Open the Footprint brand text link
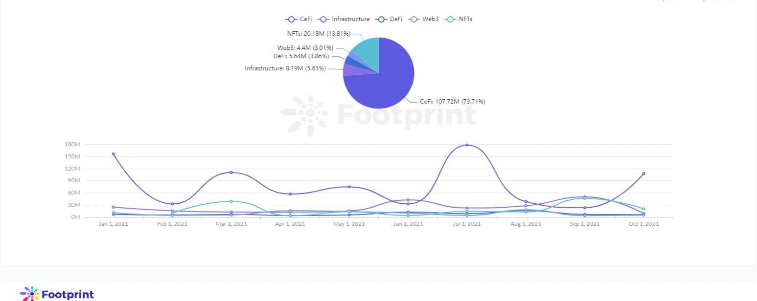 coord(68,295)
